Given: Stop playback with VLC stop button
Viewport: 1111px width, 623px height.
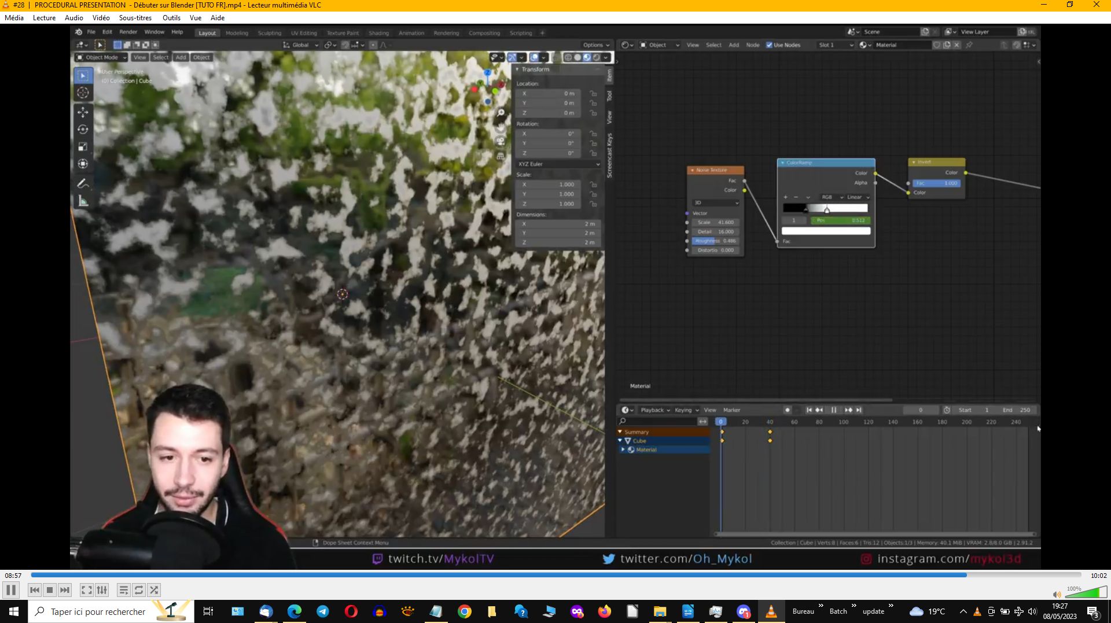Looking at the screenshot, I should click(50, 590).
